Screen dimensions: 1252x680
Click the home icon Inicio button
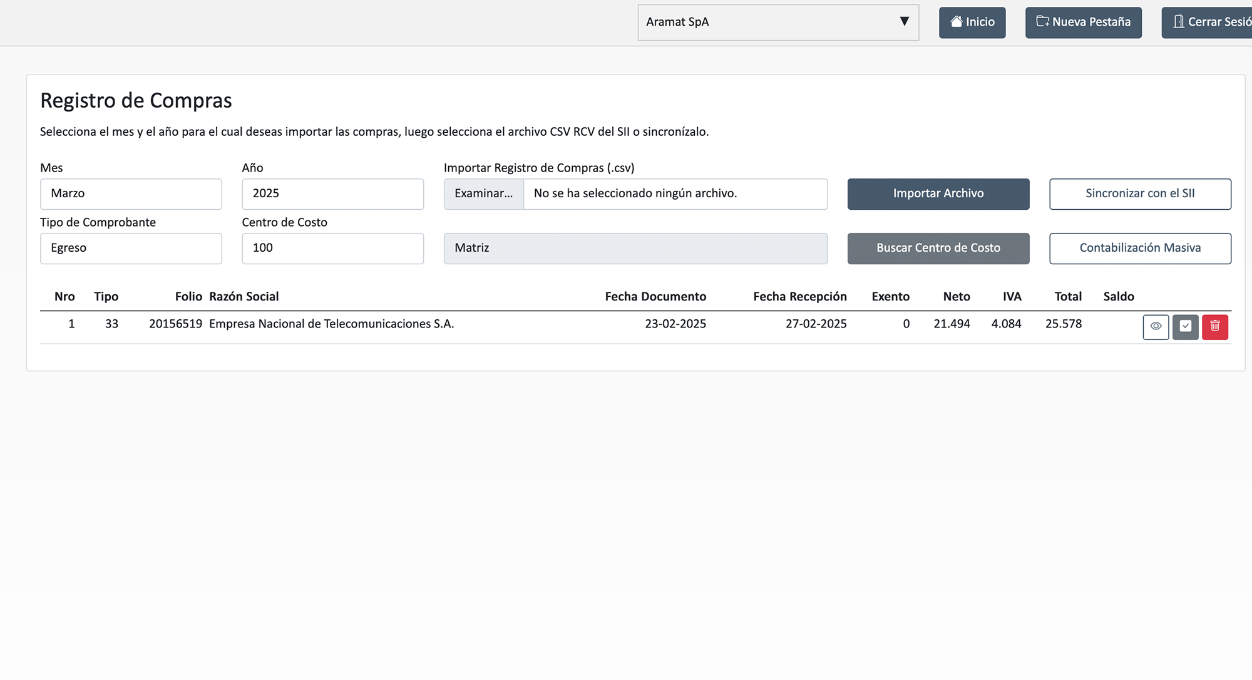pyautogui.click(x=972, y=23)
